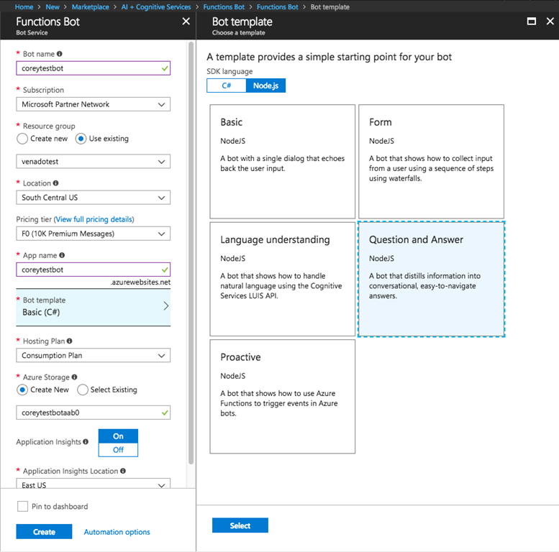Click Application Insights Location info icon
Image resolution: width=559 pixels, height=552 pixels.
(x=123, y=471)
